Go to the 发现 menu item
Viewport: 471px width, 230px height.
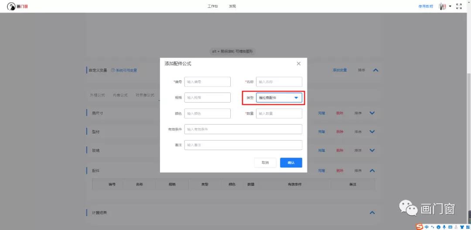pos(232,7)
